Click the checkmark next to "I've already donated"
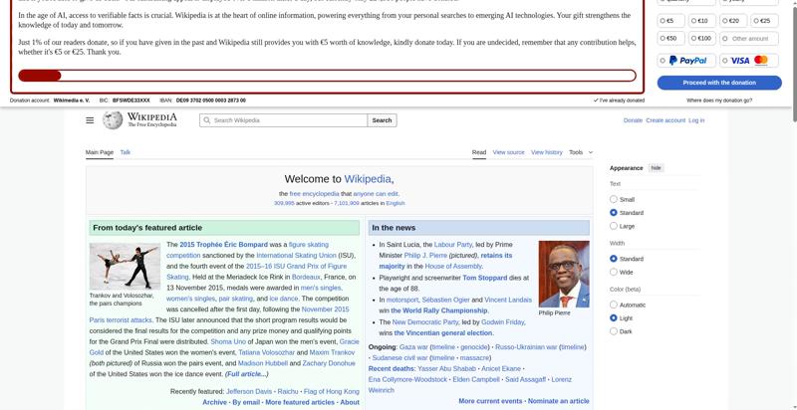 (x=596, y=101)
